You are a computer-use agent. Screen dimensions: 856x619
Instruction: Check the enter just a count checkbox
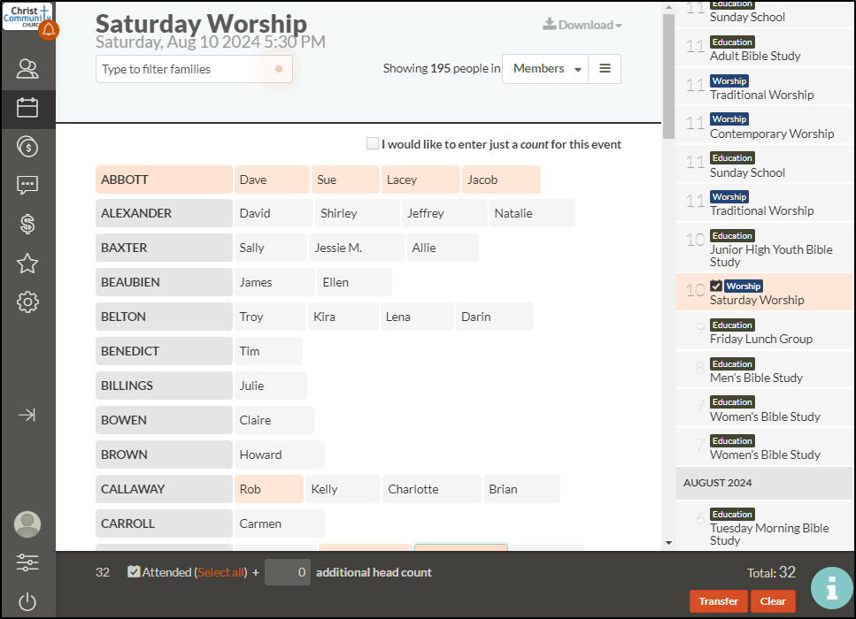coord(373,143)
